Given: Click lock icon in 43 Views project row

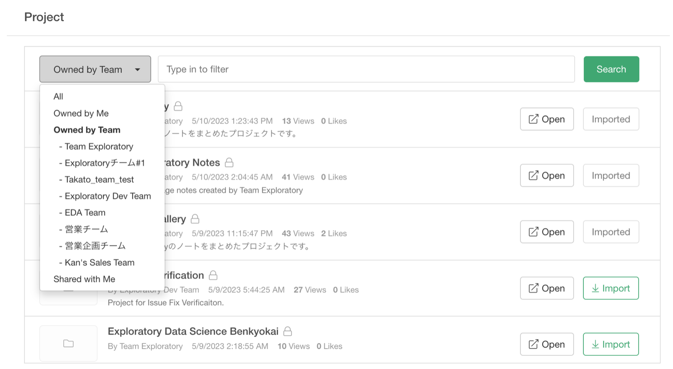Looking at the screenshot, I should point(195,219).
